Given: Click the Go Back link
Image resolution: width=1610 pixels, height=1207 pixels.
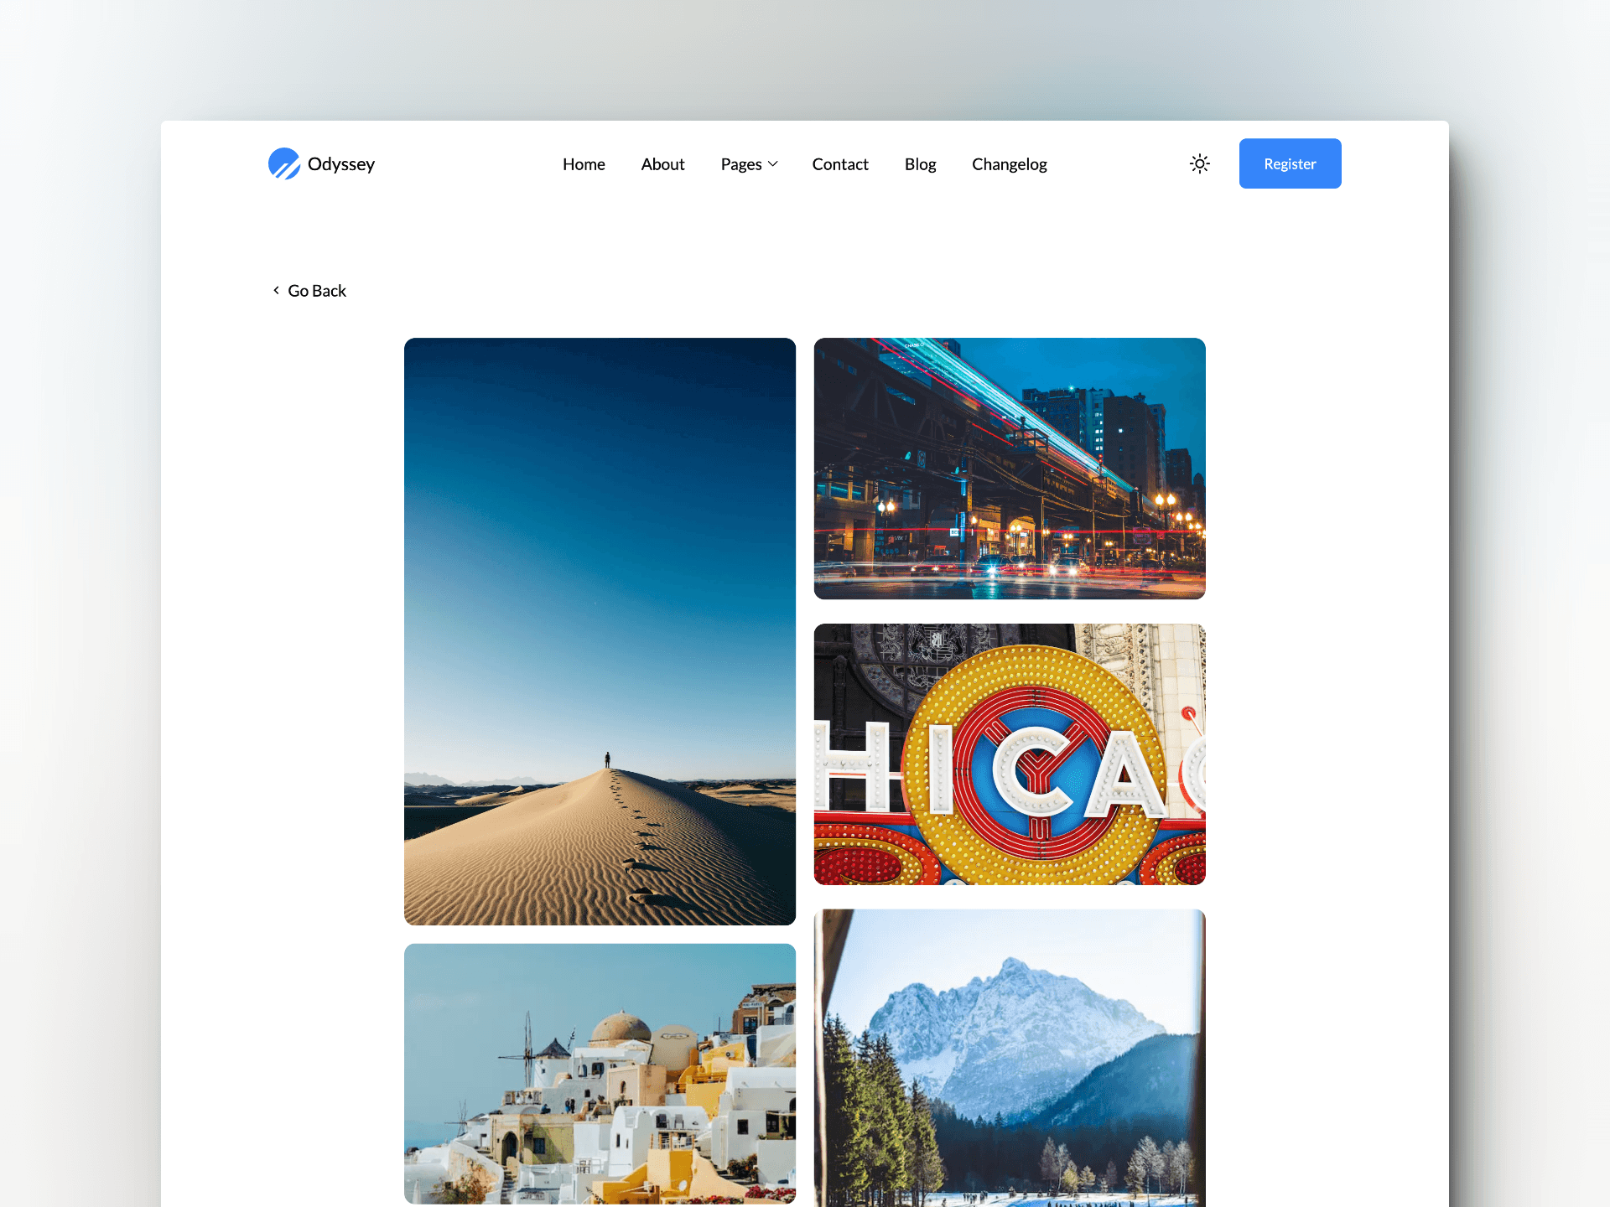Looking at the screenshot, I should coord(309,291).
